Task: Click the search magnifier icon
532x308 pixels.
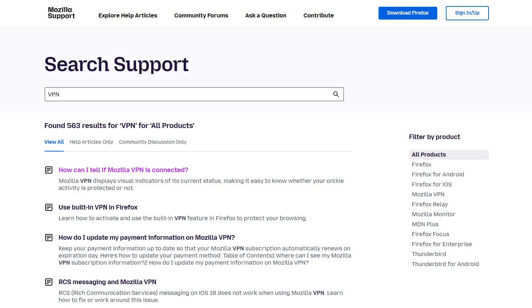Action: coord(336,94)
